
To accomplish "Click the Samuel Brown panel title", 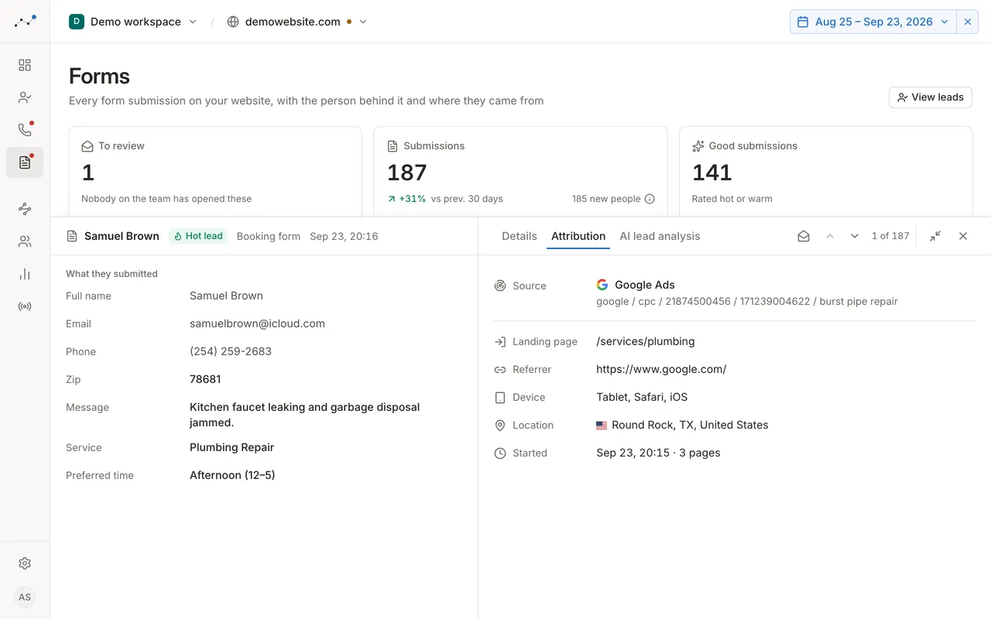I will pos(122,236).
